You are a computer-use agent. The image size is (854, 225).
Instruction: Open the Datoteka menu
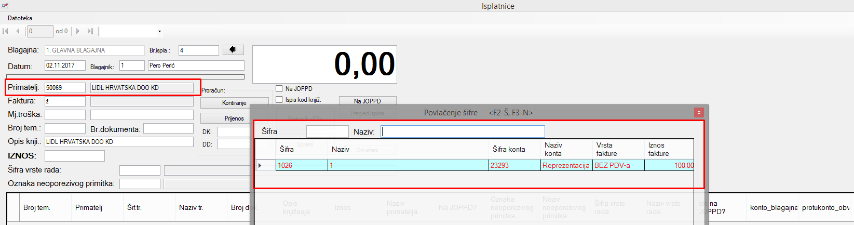pos(20,18)
